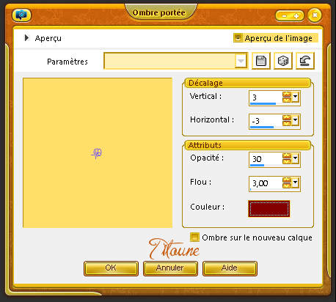Image resolution: width=336 pixels, height=302 pixels.
Task: Click the Annuler button
Action: 170,268
